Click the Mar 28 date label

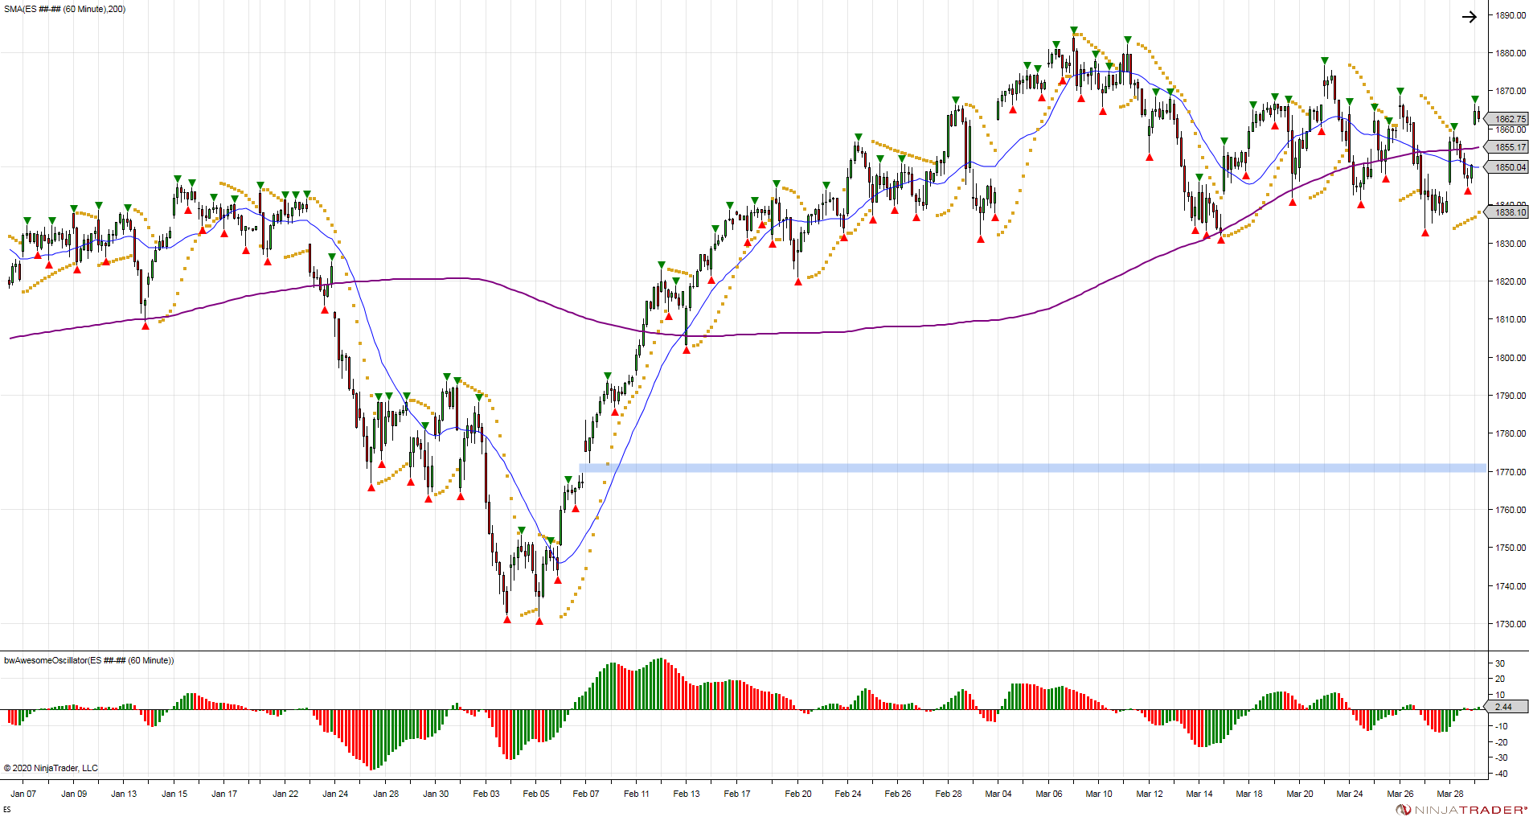(x=1450, y=794)
